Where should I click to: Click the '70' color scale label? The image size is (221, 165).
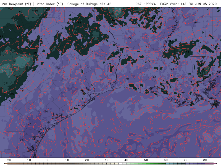[x=185, y=160]
